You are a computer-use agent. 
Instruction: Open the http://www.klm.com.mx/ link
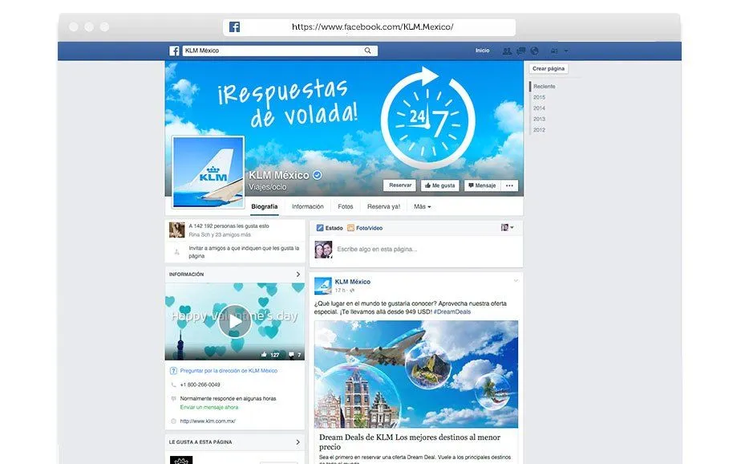[x=208, y=421]
